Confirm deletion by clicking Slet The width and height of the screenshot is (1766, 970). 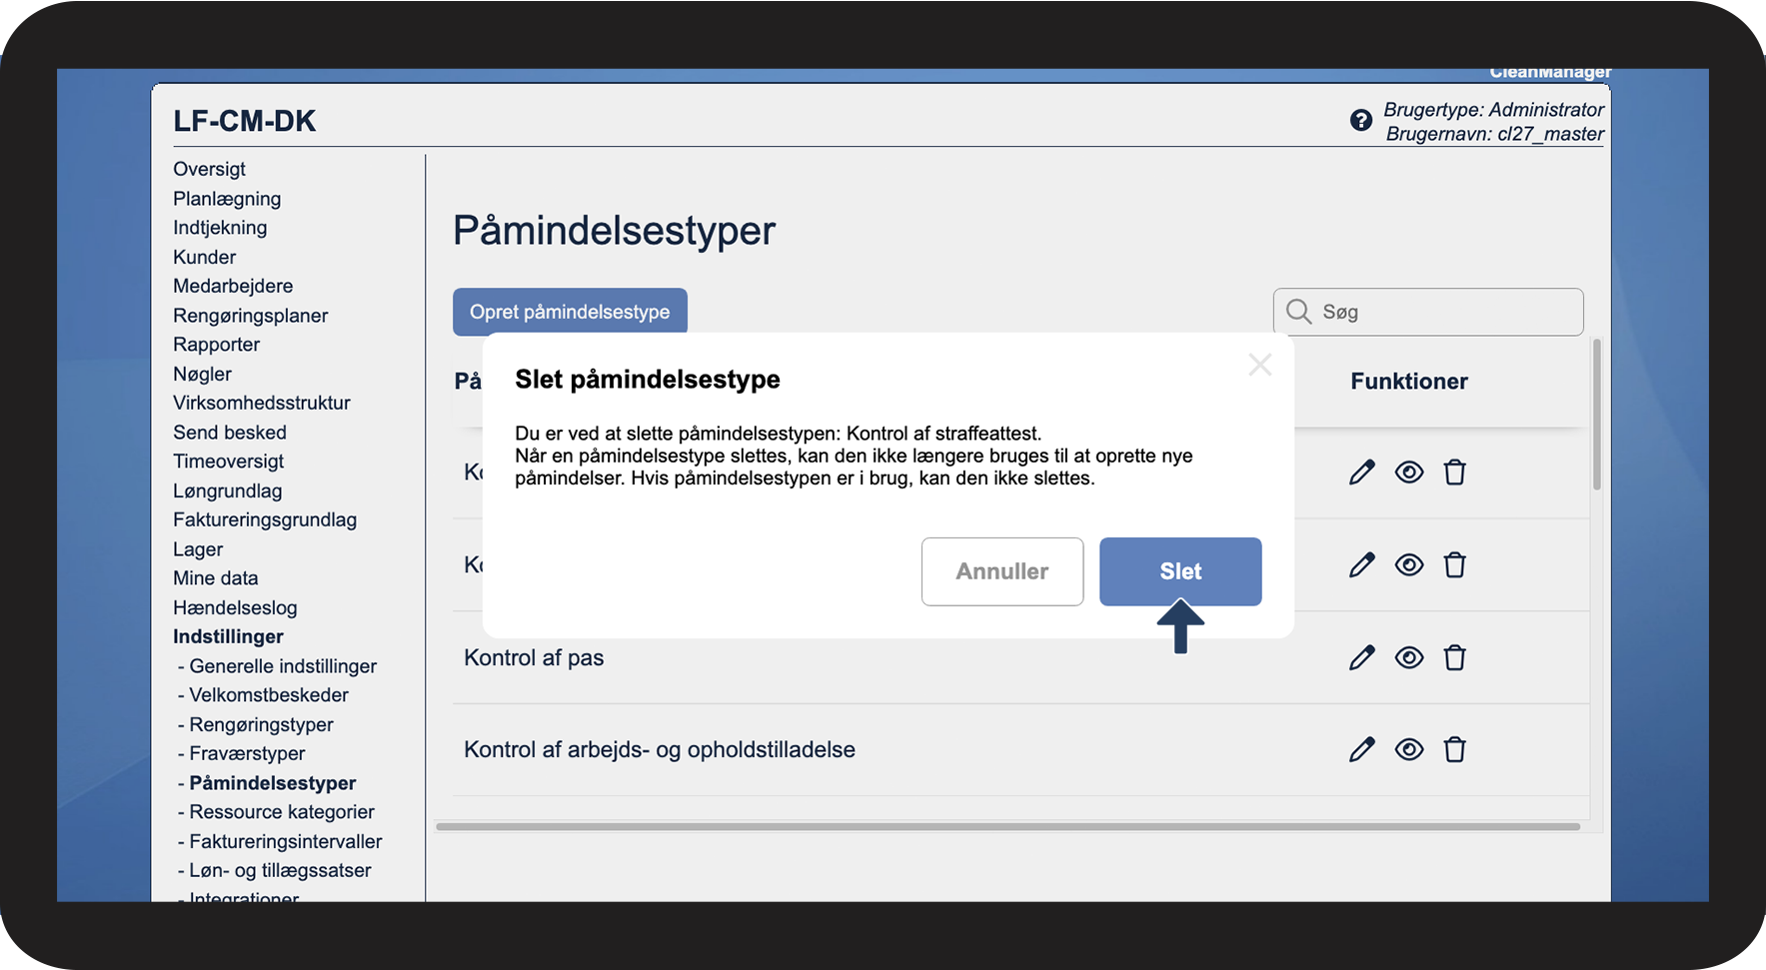coord(1180,571)
